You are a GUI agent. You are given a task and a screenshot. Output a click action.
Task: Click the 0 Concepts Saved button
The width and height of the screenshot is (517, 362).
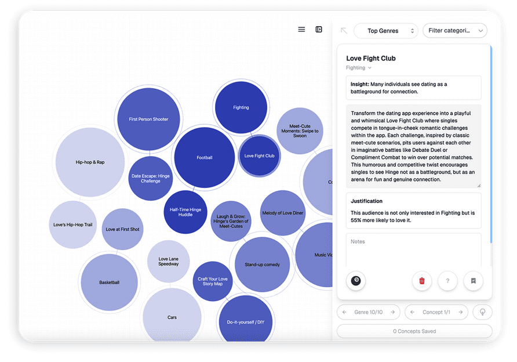[414, 331]
